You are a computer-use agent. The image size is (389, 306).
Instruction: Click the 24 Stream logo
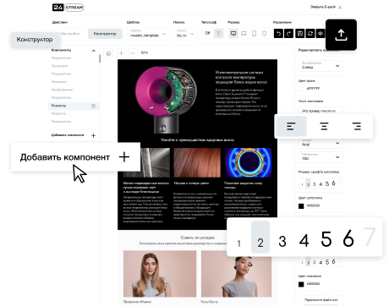coord(68,8)
